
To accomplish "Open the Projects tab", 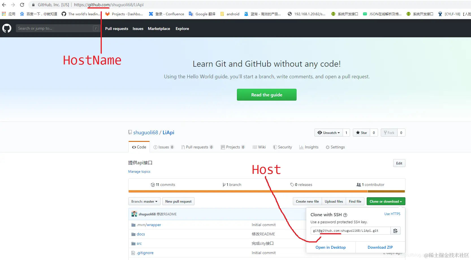I will (x=233, y=147).
